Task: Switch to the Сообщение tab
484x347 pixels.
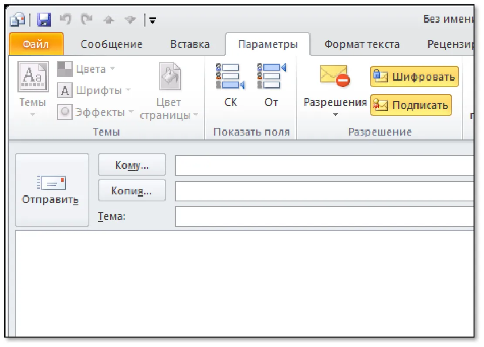Action: click(x=112, y=44)
